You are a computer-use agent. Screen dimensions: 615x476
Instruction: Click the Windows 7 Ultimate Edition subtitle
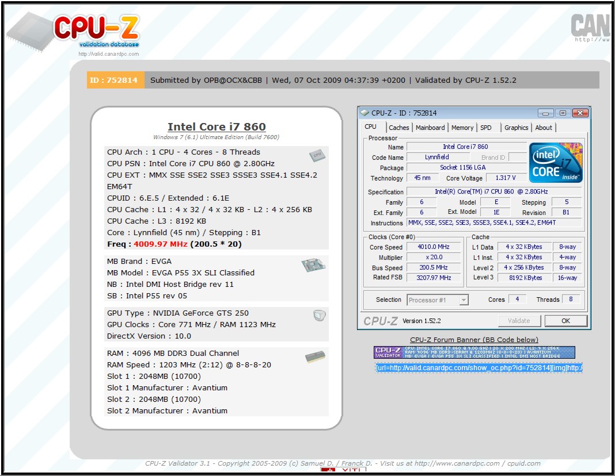pyautogui.click(x=216, y=137)
